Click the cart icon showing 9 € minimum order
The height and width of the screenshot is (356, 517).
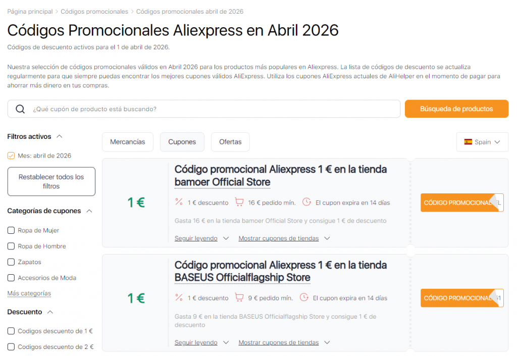tap(239, 297)
